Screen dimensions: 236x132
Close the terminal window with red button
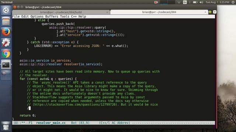(15, 7)
